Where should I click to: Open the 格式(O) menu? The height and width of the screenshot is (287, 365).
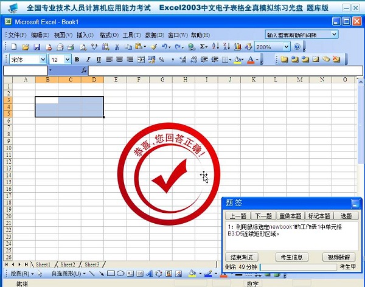click(x=109, y=35)
